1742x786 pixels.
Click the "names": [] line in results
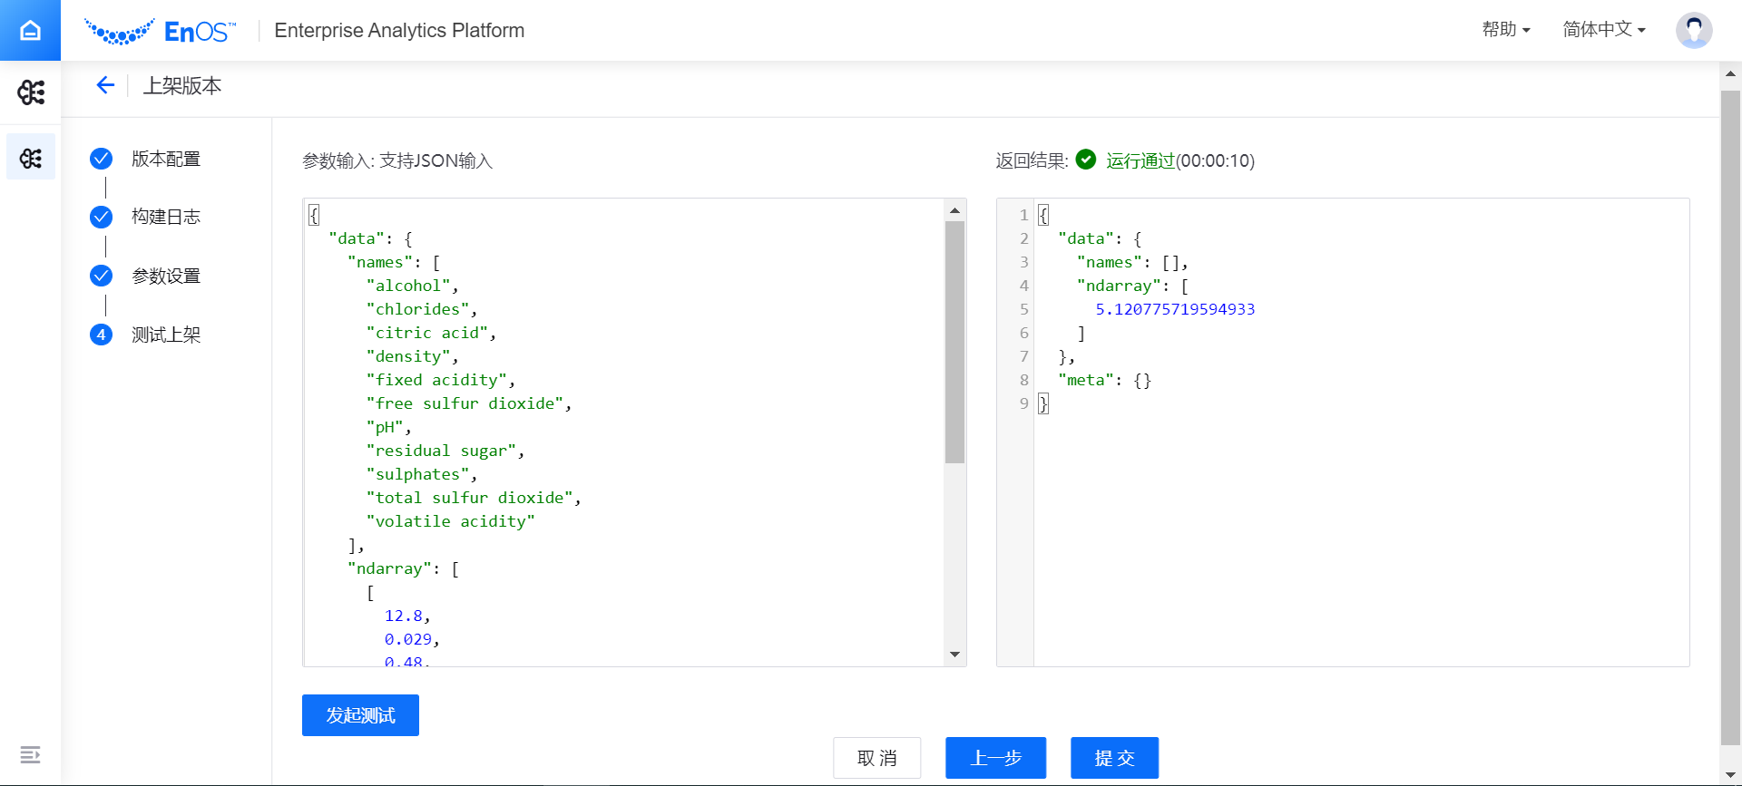(1131, 262)
